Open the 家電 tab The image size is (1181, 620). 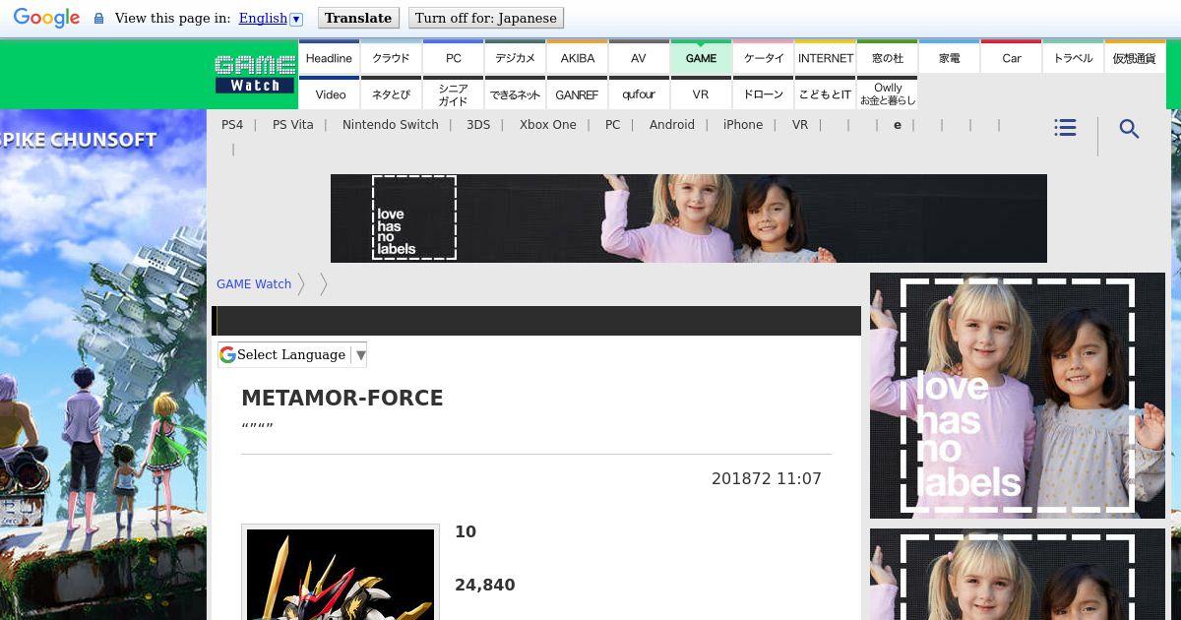point(949,57)
